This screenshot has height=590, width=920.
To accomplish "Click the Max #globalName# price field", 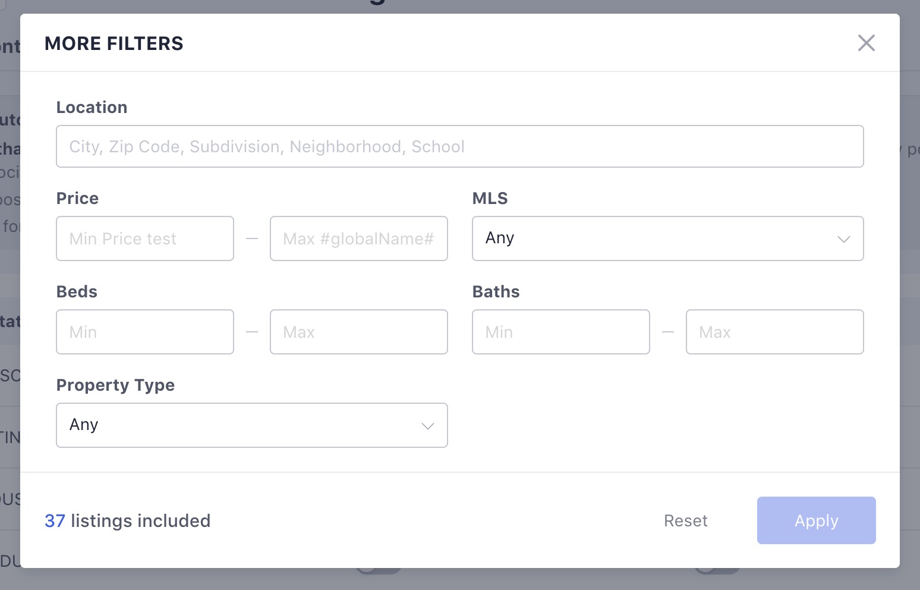I will coord(358,238).
